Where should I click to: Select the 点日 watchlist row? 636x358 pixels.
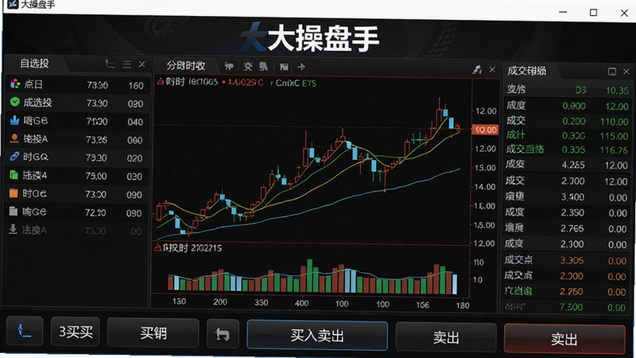point(77,85)
